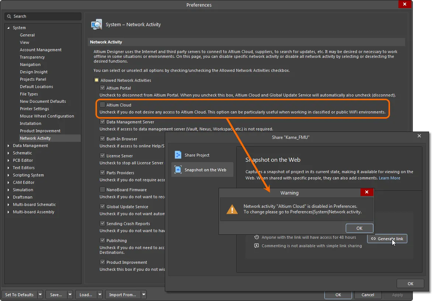Click the System Network Activity header icon
Viewport: 432px width, 301px height.
point(97,25)
